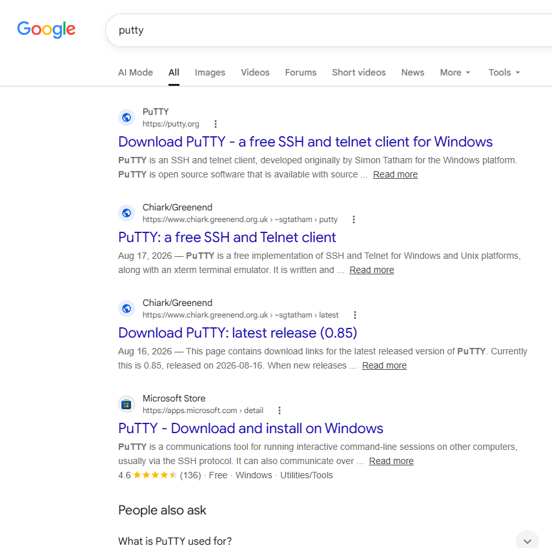Open the News tab

[x=413, y=72]
